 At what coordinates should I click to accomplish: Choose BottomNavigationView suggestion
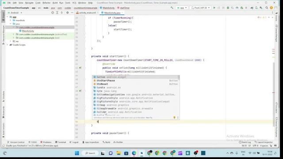pyautogui.click(x=136, y=95)
